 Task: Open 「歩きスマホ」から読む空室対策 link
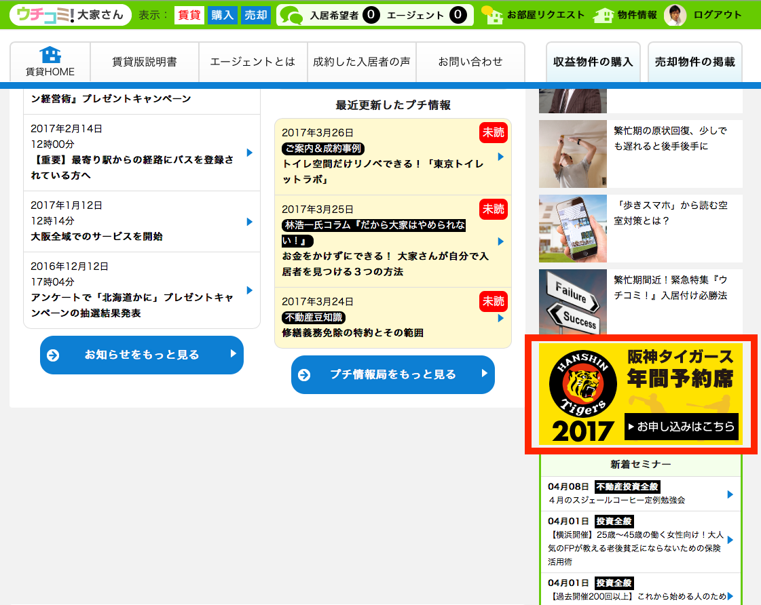(670, 213)
